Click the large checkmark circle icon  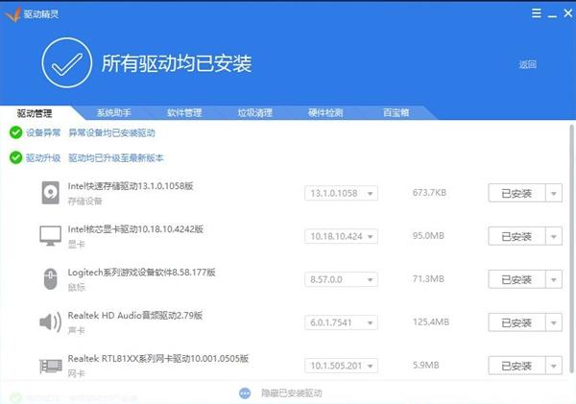66,62
